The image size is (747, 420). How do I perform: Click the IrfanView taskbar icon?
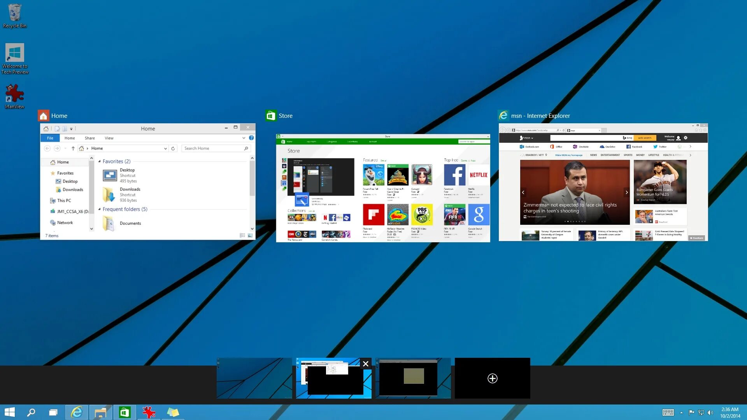149,412
